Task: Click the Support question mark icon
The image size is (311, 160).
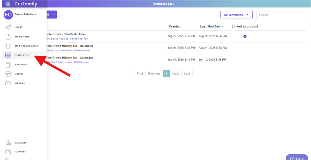Action: pyautogui.click(x=8, y=151)
